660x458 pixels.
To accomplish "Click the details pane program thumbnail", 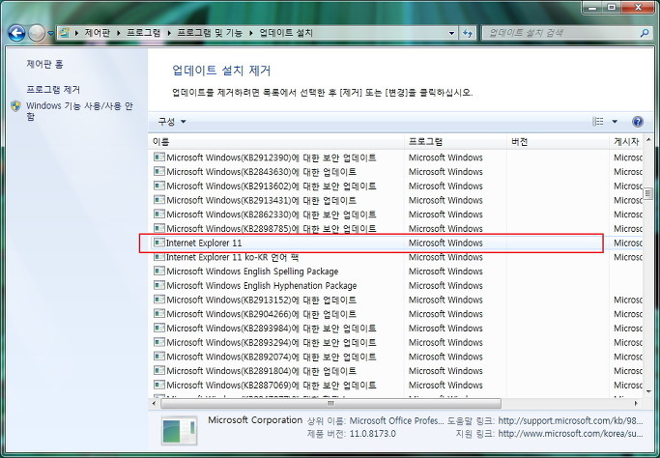I will [180, 431].
